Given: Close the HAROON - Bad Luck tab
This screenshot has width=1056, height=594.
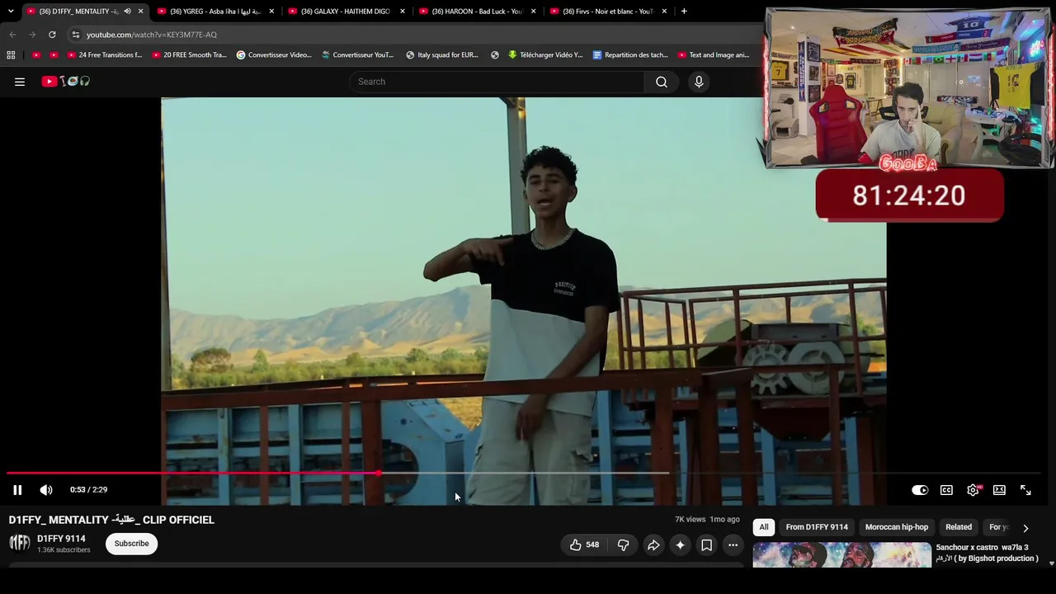Looking at the screenshot, I should pos(534,12).
